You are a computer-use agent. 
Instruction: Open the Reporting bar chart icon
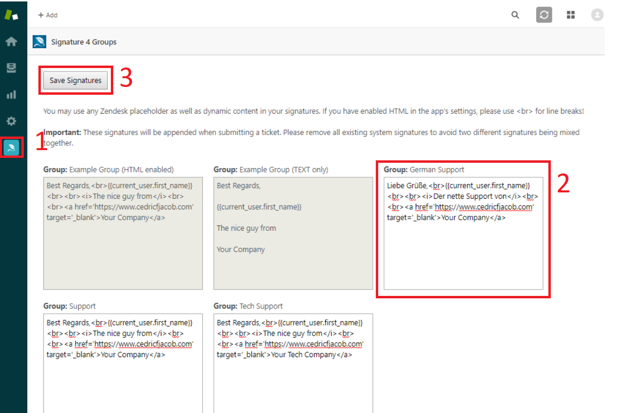click(11, 95)
